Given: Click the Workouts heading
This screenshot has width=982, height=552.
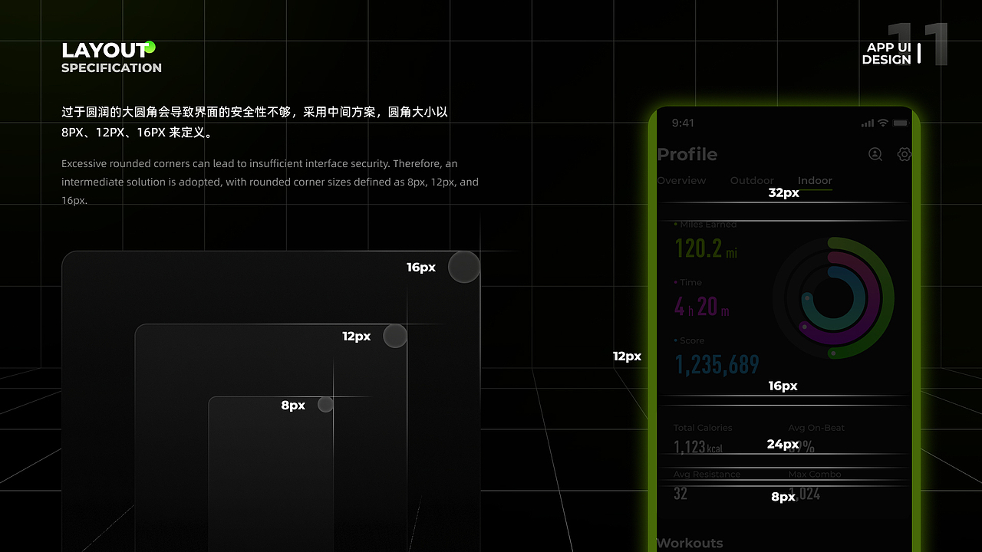Looking at the screenshot, I should 690,543.
